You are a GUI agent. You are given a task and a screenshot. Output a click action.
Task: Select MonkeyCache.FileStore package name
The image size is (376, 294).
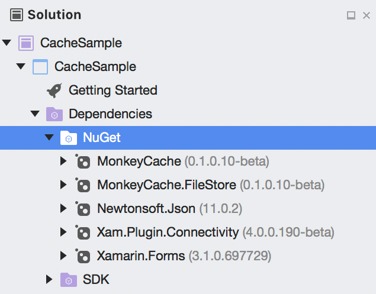166,185
